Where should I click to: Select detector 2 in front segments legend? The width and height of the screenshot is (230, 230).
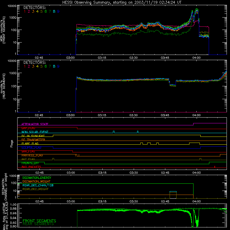tap(29, 11)
